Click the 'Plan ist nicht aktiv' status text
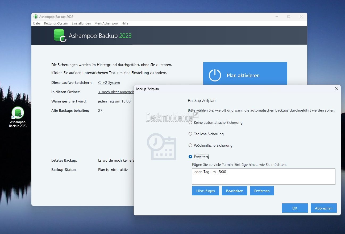Image resolution: width=345 pixels, height=234 pixels. click(x=113, y=170)
